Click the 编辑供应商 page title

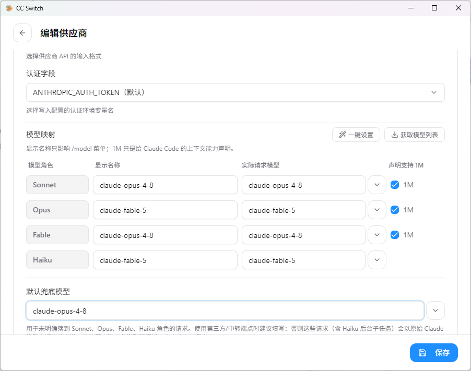[x=64, y=33]
